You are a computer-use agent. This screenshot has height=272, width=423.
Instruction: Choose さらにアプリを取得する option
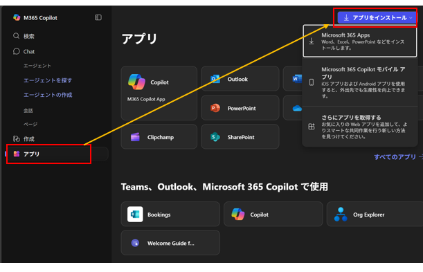(x=360, y=127)
